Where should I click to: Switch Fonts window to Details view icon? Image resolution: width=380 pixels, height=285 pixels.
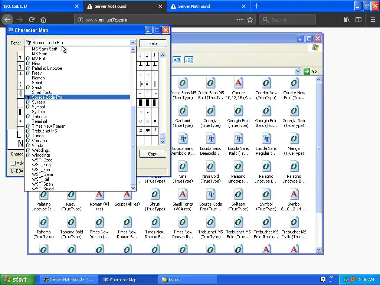coord(189,60)
